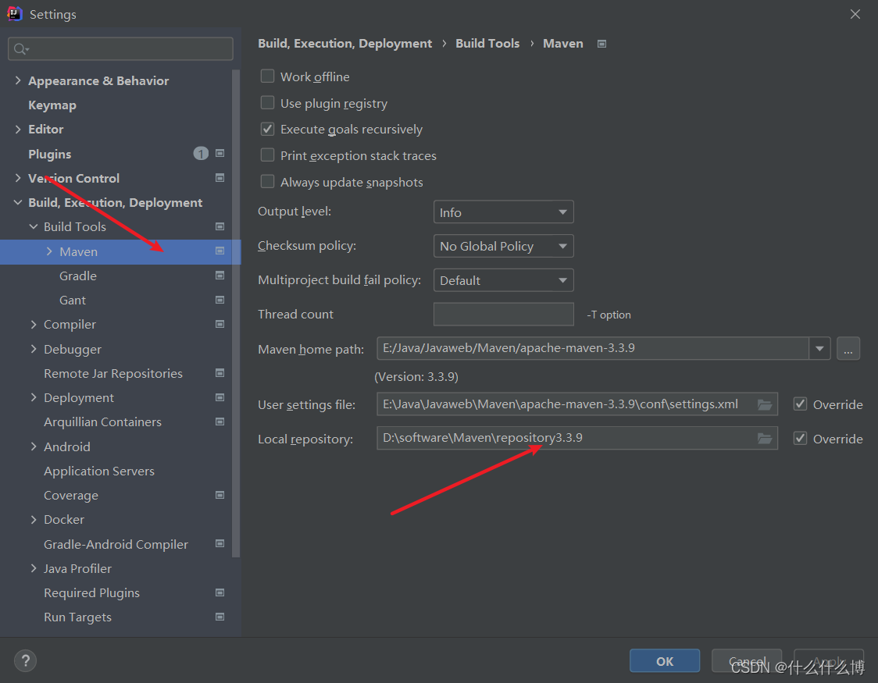Viewport: 878px width, 683px height.
Task: Open the Maven home path dropdown arrow
Action: 819,348
